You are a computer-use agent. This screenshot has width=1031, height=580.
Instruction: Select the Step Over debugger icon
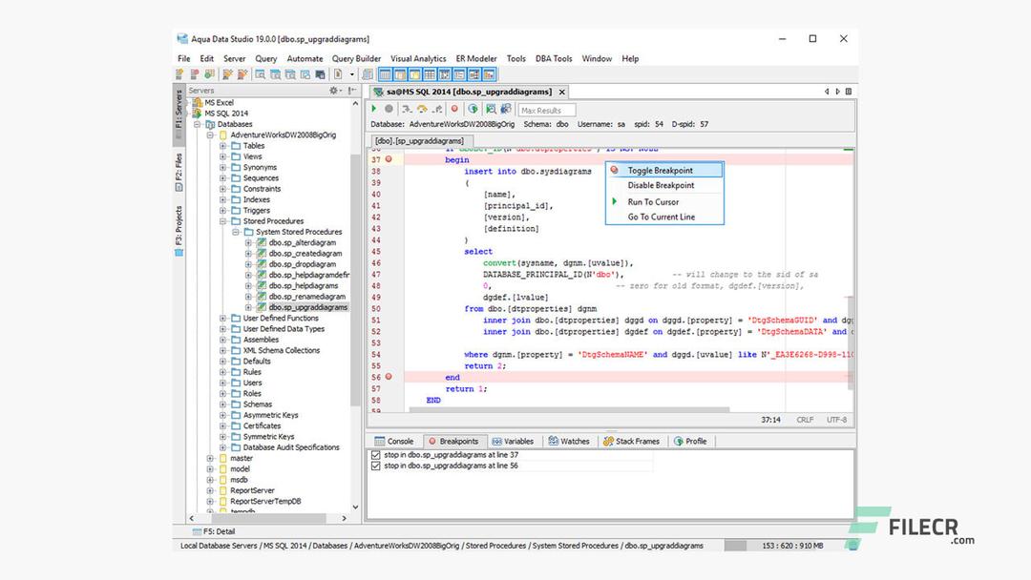coord(421,109)
